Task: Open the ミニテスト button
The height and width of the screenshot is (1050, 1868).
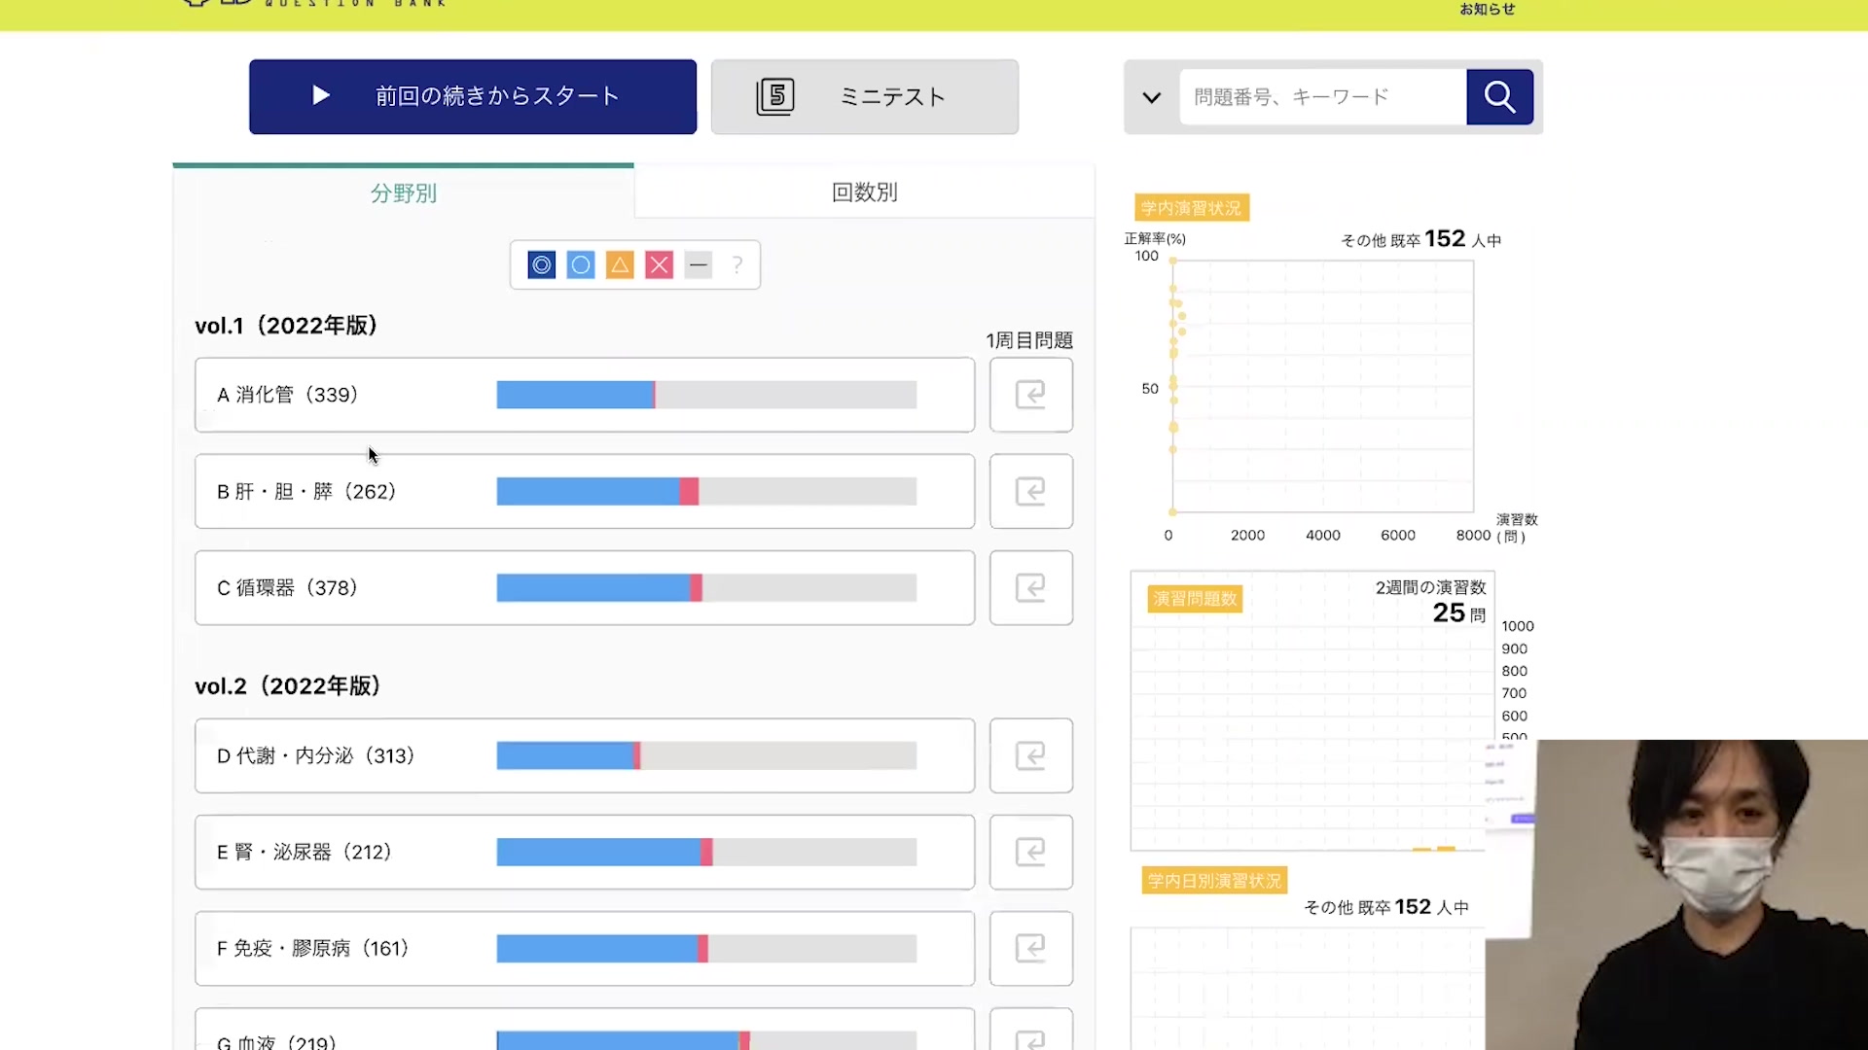Action: coord(864,97)
